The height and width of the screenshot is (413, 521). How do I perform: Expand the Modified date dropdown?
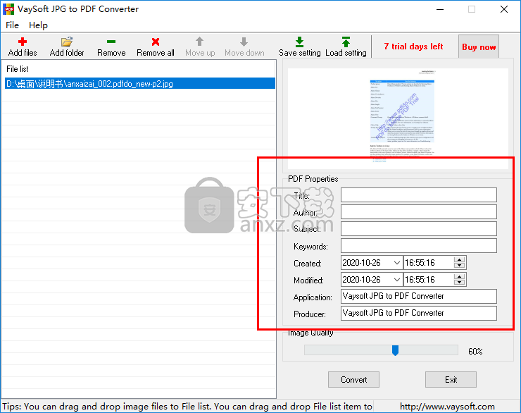coord(396,280)
